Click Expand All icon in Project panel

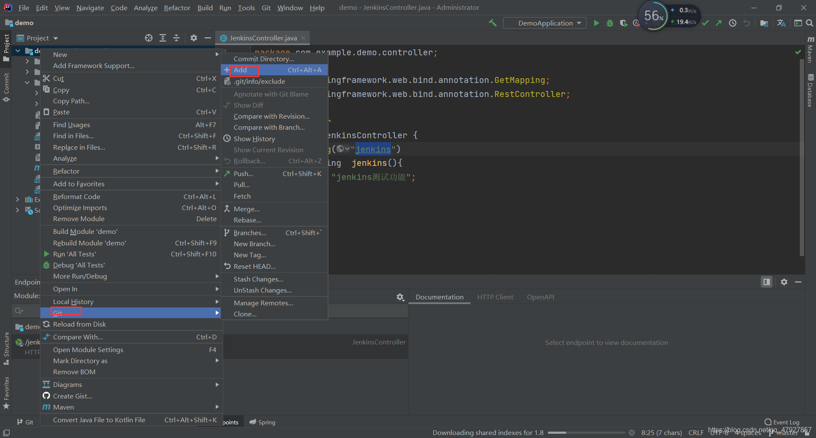pos(163,38)
